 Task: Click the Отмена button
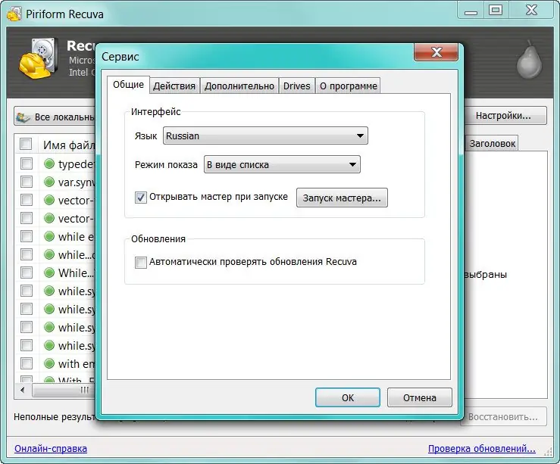pos(420,397)
